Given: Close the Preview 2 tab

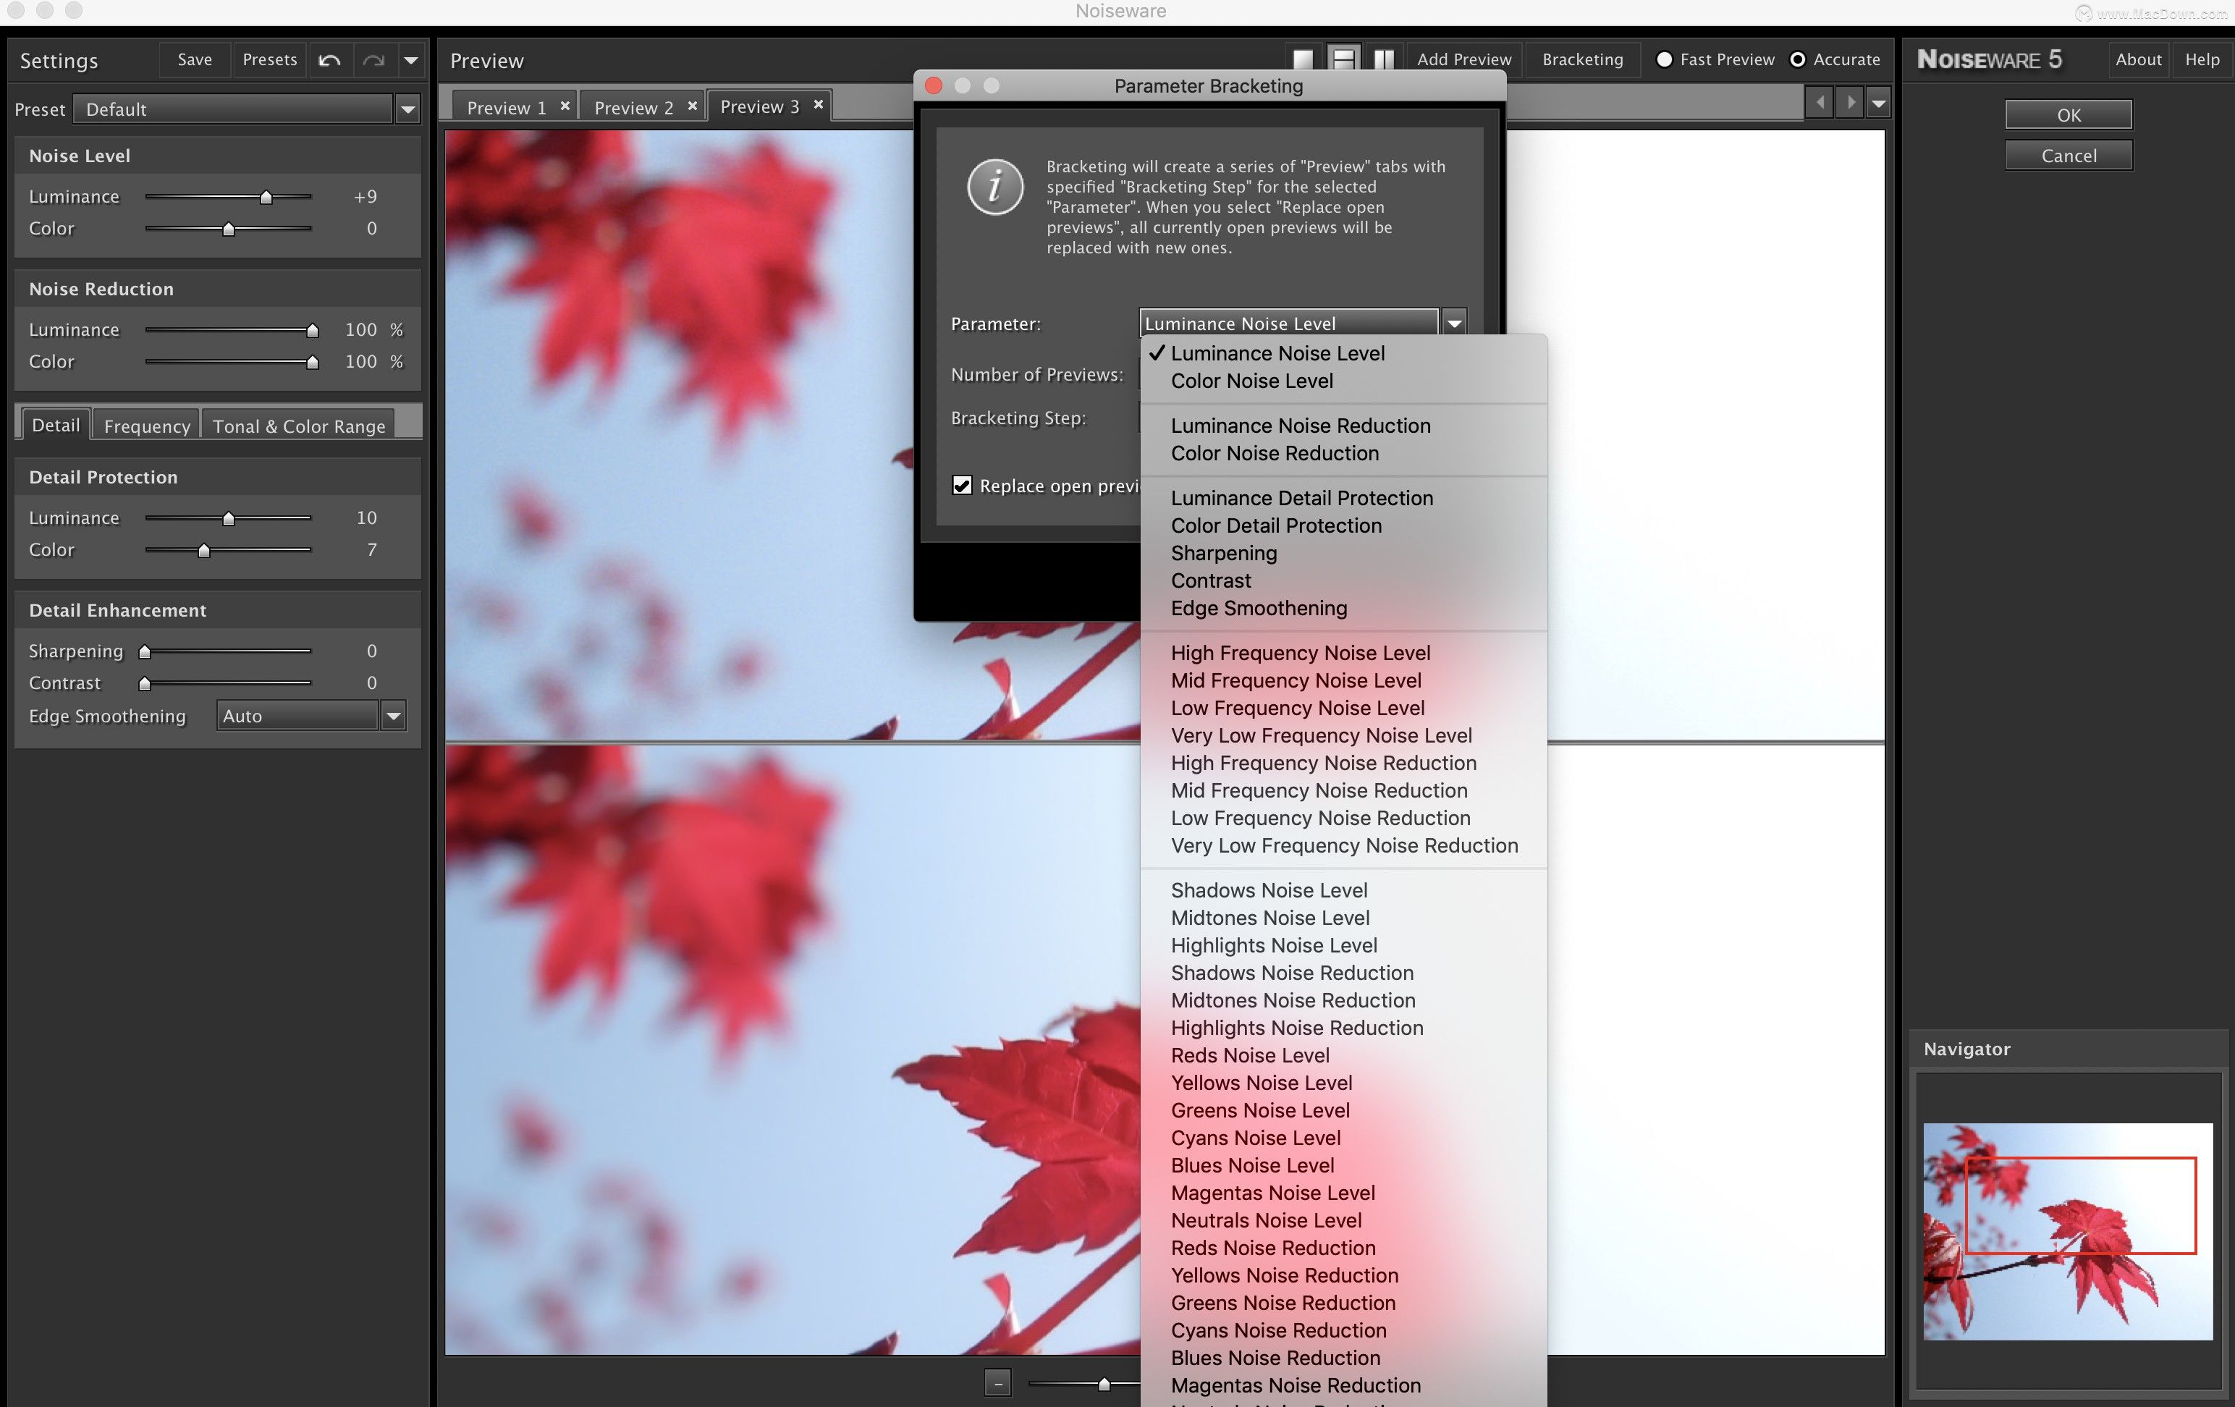Looking at the screenshot, I should point(693,106).
